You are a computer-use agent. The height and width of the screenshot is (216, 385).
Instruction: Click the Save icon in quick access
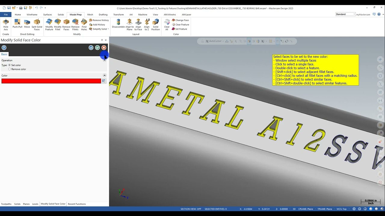9,8
